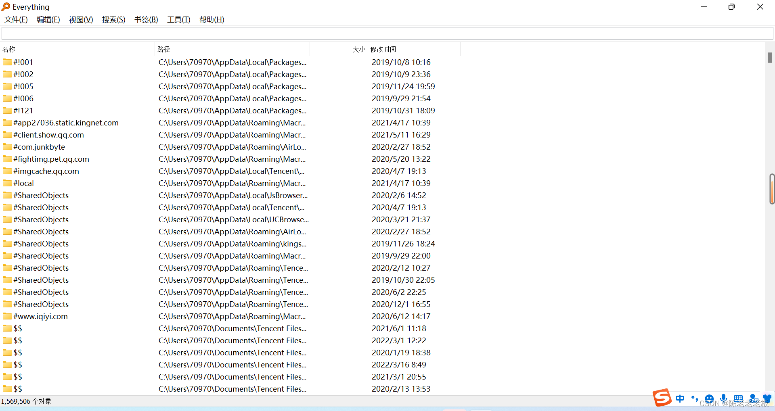Screen dimensions: 775x411
Task: Toggle the Sogou 中 Chinese/English mode icon
Action: [x=680, y=398]
